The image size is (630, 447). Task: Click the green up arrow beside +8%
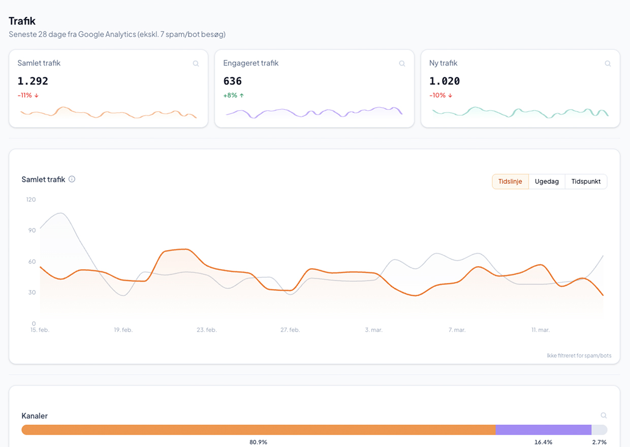241,95
